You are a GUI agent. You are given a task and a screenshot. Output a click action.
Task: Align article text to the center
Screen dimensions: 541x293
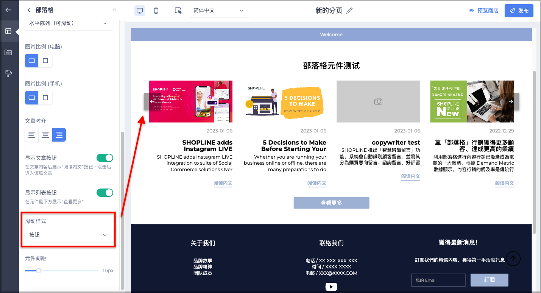pos(45,135)
